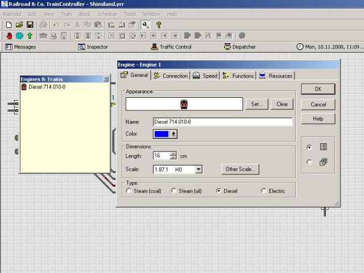Save the layout with the floppy icon

click(30, 25)
